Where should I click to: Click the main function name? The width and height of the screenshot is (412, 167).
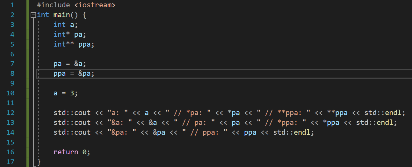61,15
